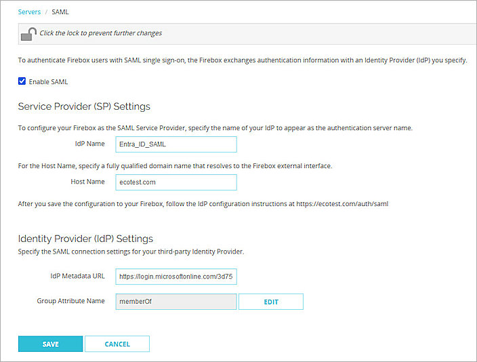Click into the Host Name field
The width and height of the screenshot is (477, 362).
pyautogui.click(x=176, y=182)
